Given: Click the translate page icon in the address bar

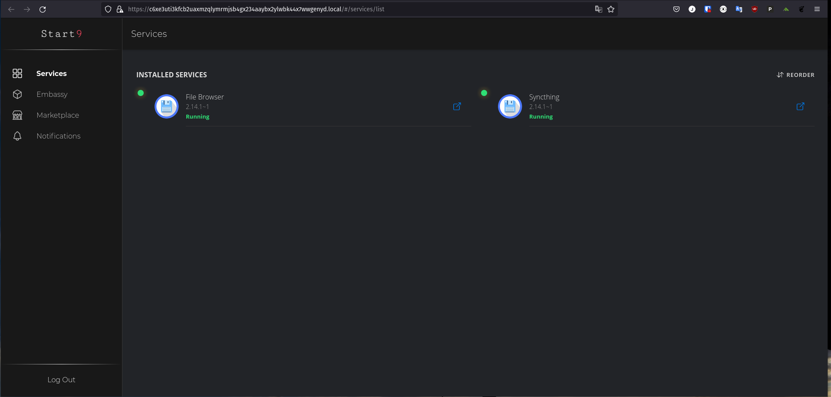Looking at the screenshot, I should (599, 9).
